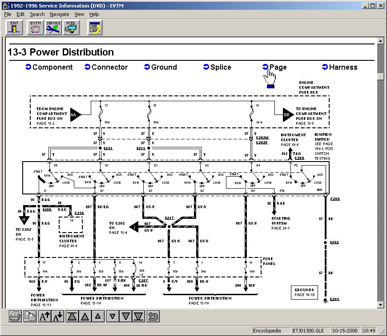387x336 pixels.
Task: Click scrollbar up arrow
Action: (381, 41)
